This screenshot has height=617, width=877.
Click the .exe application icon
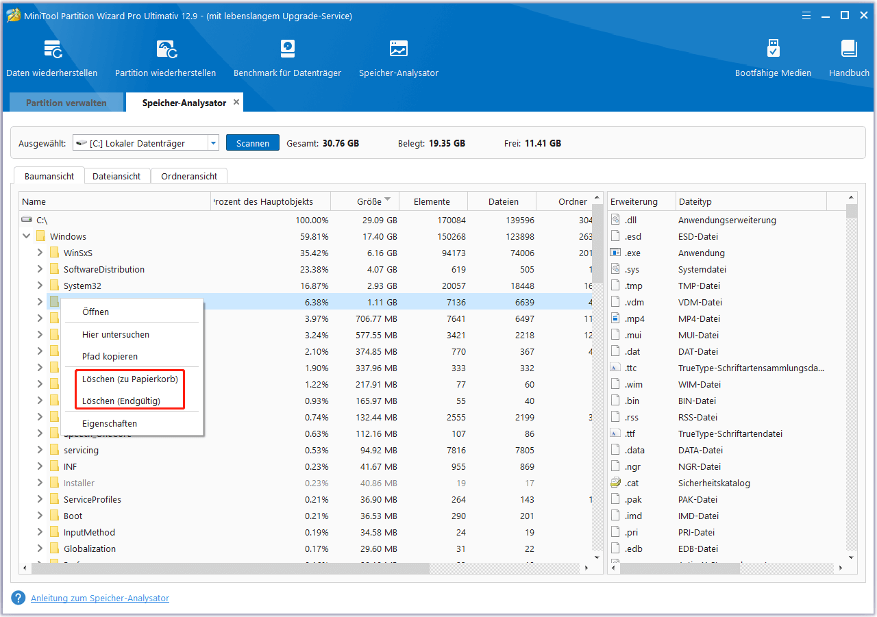pos(615,253)
